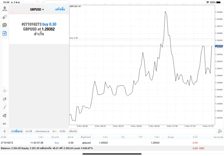Change the M1 timeframe button

click(x=5, y=124)
